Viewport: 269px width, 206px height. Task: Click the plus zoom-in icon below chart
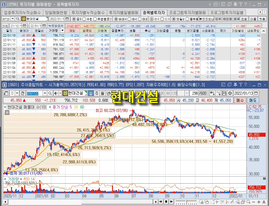259,202
